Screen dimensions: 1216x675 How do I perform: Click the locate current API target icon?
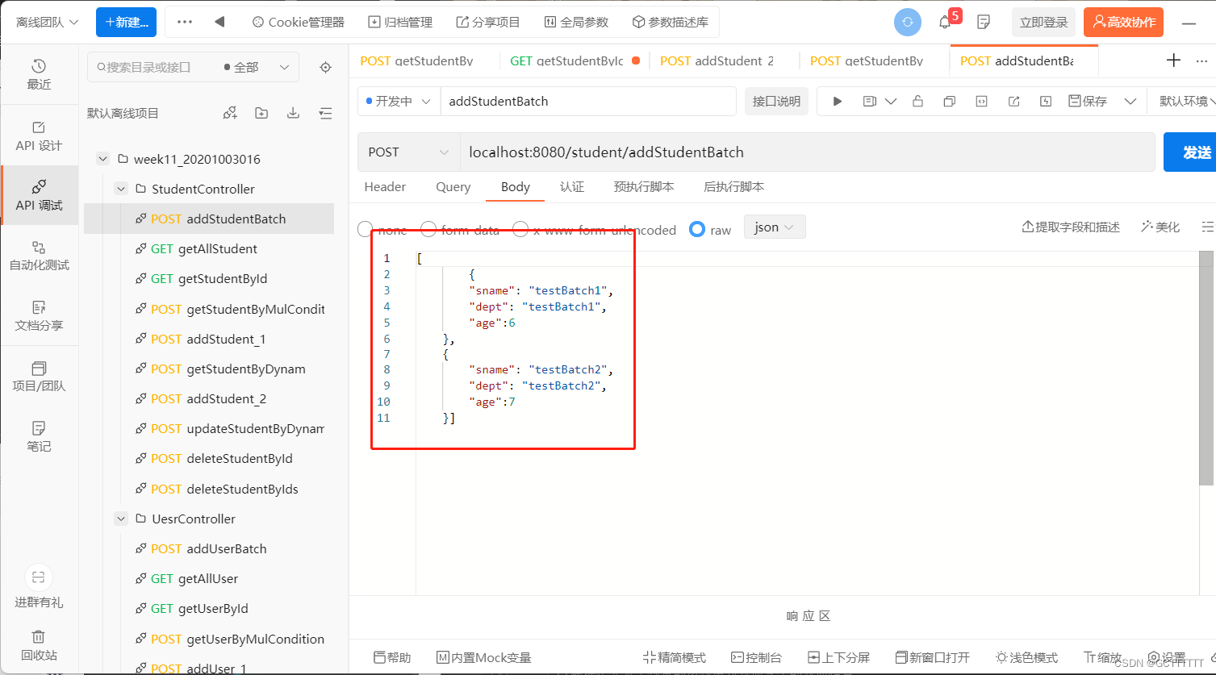pyautogui.click(x=326, y=68)
